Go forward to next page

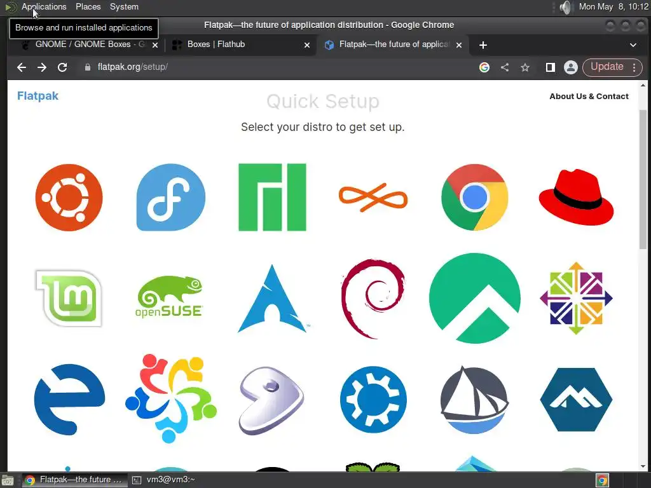coord(42,67)
